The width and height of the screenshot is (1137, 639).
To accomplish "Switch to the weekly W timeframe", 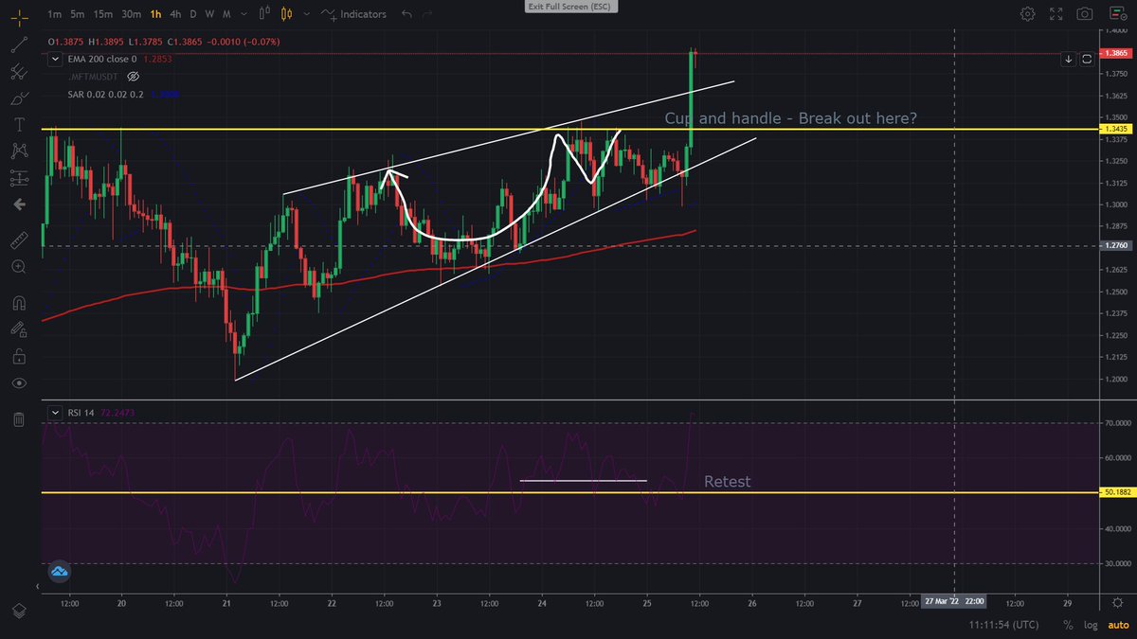I will pyautogui.click(x=209, y=14).
